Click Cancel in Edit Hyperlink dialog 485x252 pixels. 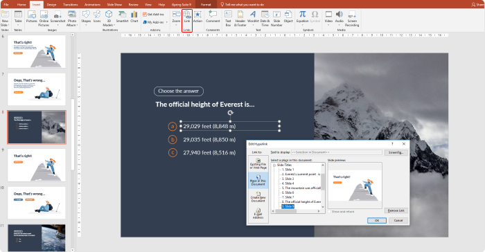[398, 220]
